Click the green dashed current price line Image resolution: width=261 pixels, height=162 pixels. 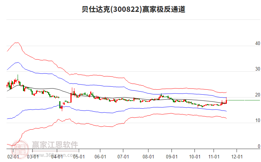point(244,100)
